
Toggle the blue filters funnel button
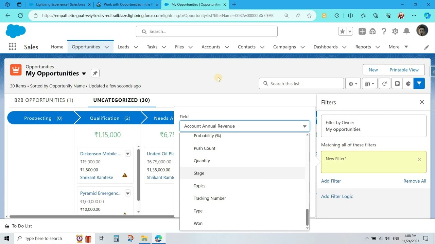coord(419,84)
